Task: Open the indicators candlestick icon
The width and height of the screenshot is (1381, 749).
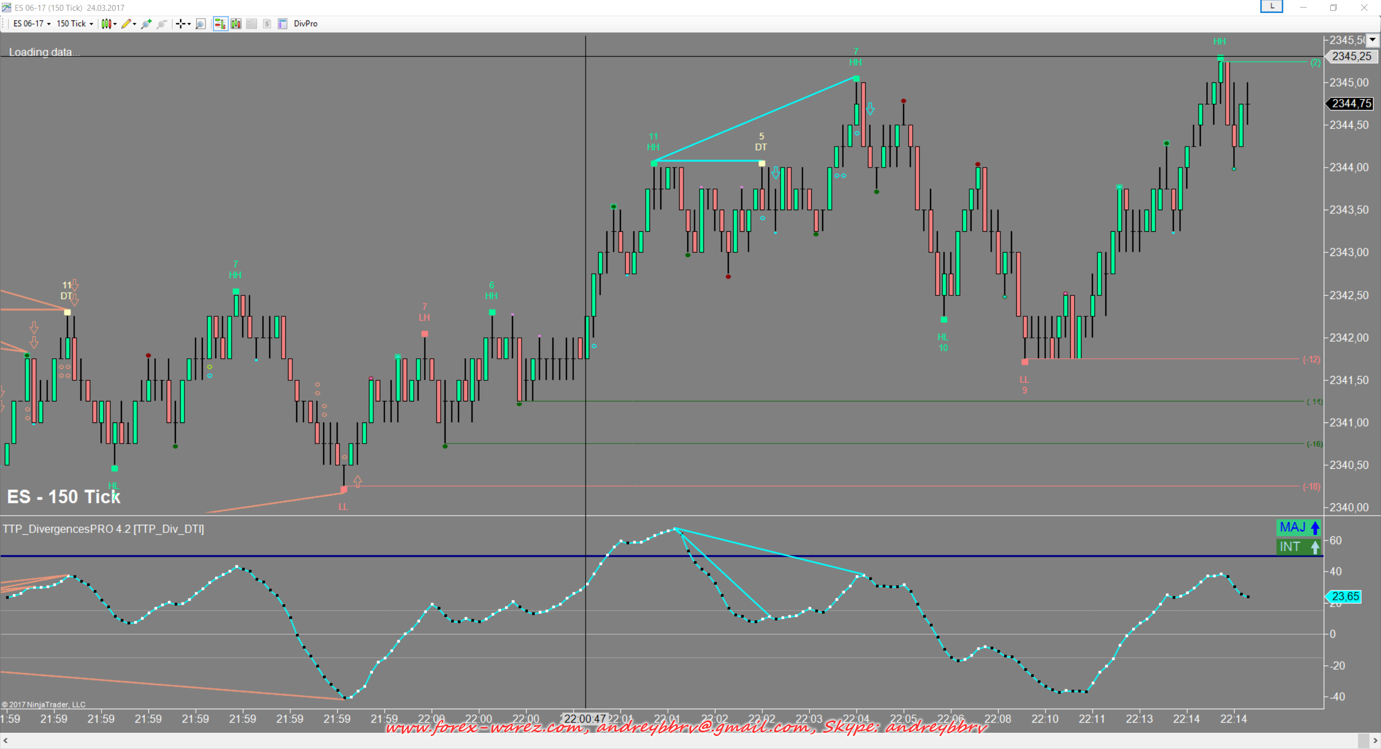Action: pyautogui.click(x=236, y=24)
